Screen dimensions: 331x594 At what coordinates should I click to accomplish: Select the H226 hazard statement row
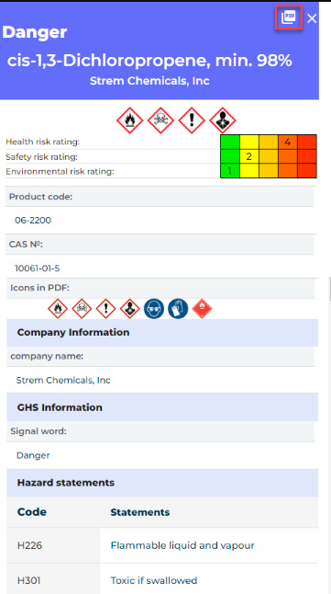[162, 545]
